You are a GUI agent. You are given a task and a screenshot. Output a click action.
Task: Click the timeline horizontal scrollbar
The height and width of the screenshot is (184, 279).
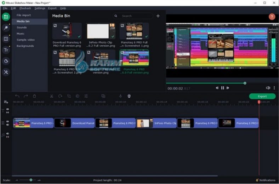coord(115,176)
